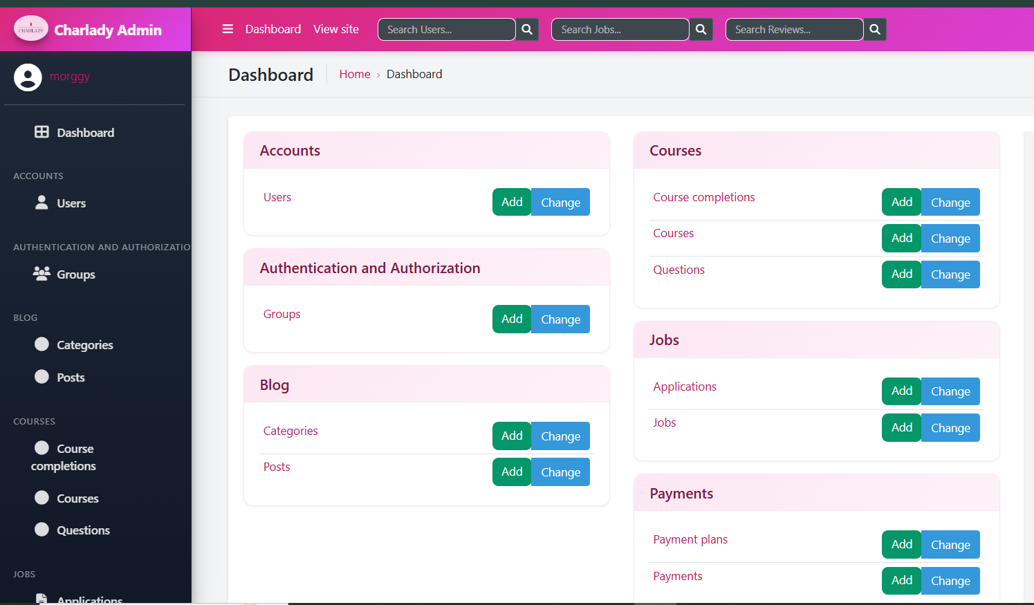
Task: Click Change next to Jobs
Action: [950, 427]
